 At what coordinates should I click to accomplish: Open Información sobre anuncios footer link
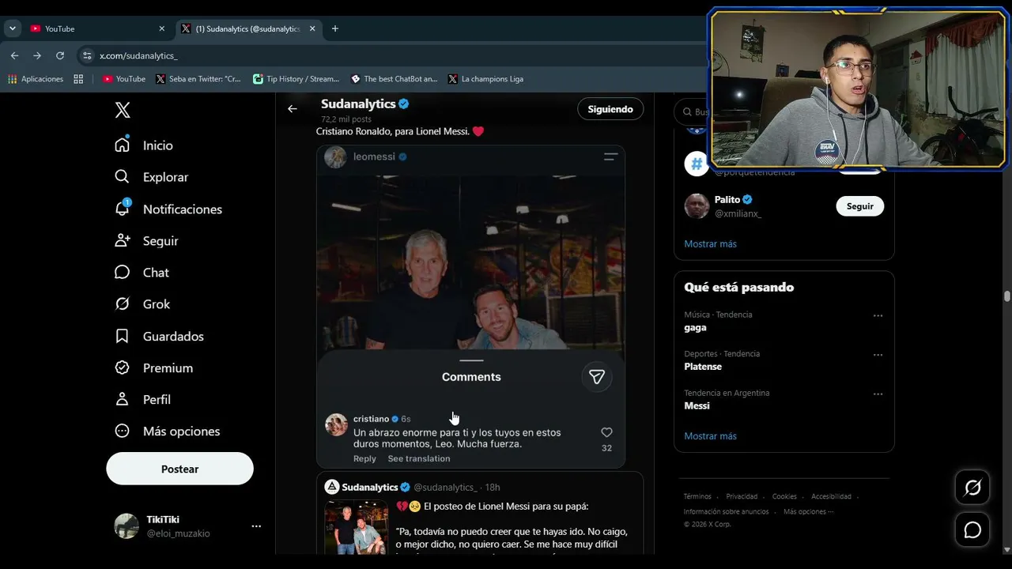click(x=727, y=511)
